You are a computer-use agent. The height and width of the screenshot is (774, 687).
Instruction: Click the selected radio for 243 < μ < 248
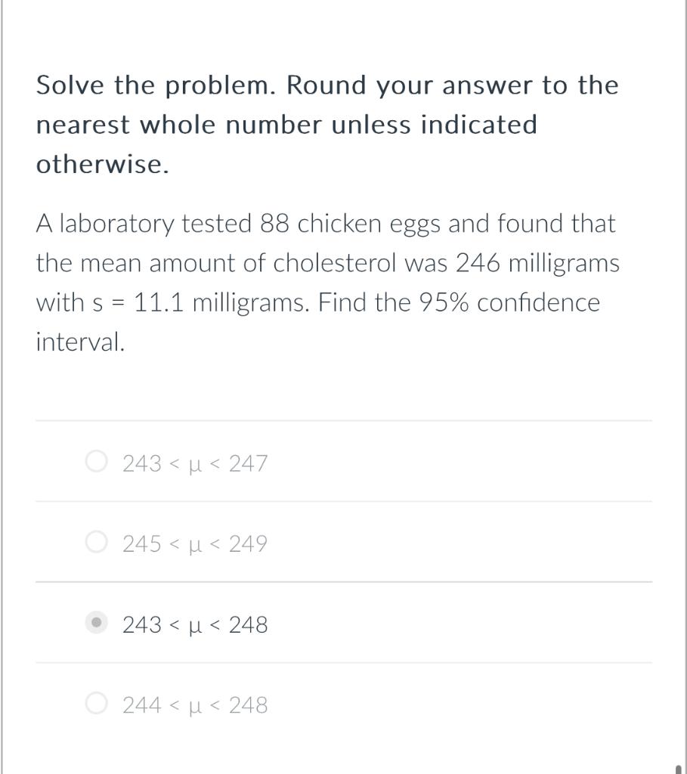tap(96, 622)
